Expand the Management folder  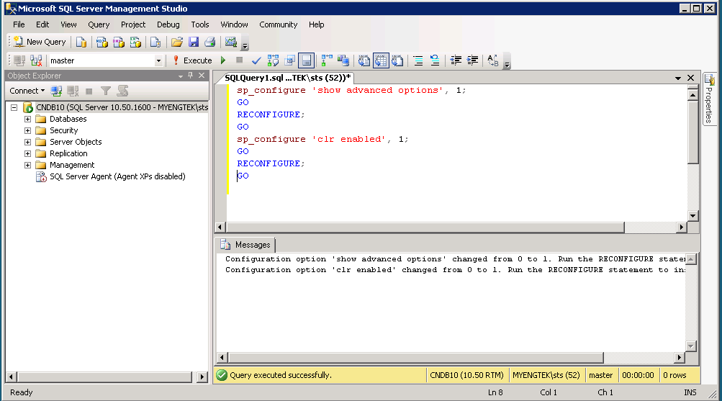pos(27,165)
